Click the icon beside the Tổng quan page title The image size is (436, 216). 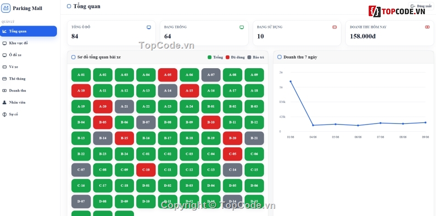pyautogui.click(x=69, y=6)
